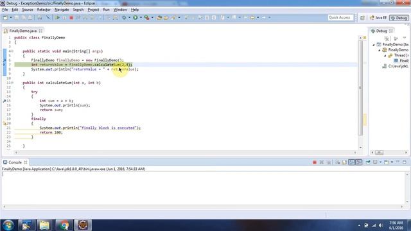Click Remove Launch in Console toolbar

[322, 162]
